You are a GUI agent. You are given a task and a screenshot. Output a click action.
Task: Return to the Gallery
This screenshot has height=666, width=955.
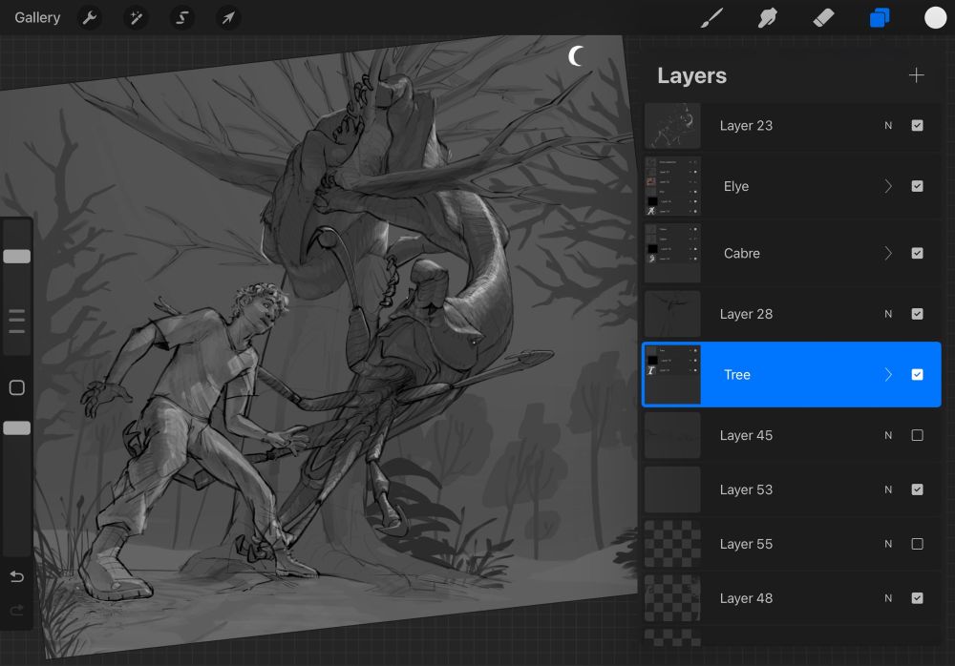[x=37, y=18]
